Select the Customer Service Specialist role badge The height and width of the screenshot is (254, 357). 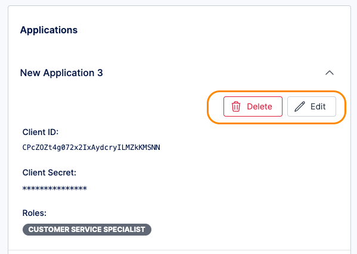pyautogui.click(x=87, y=230)
